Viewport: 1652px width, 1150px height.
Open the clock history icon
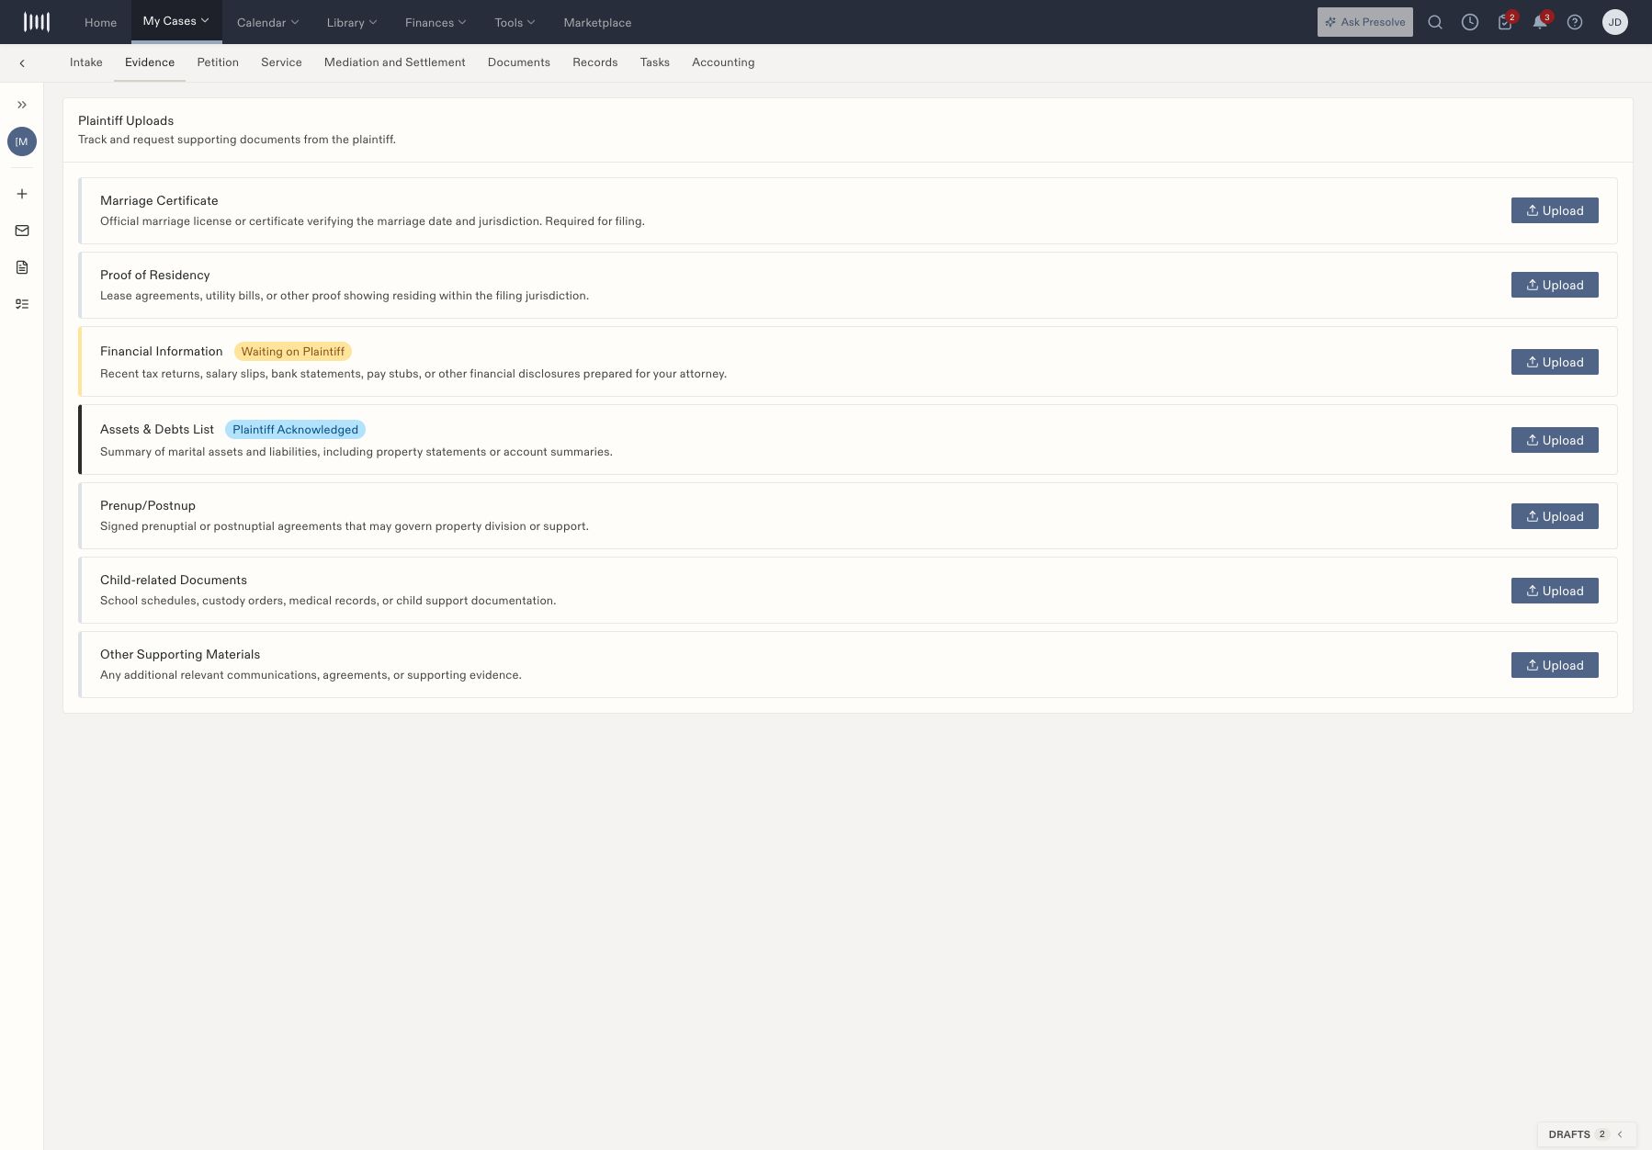pos(1470,22)
